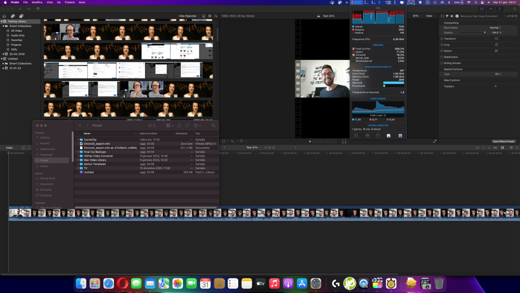Add a tracker with the Trackers plus button

click(496, 86)
